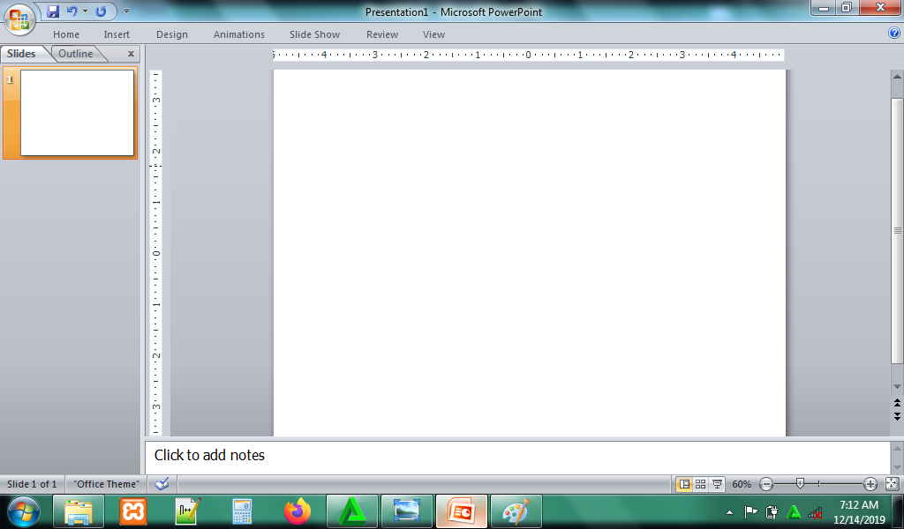The image size is (904, 529).
Task: Open the network status tray icon
Action: point(815,511)
